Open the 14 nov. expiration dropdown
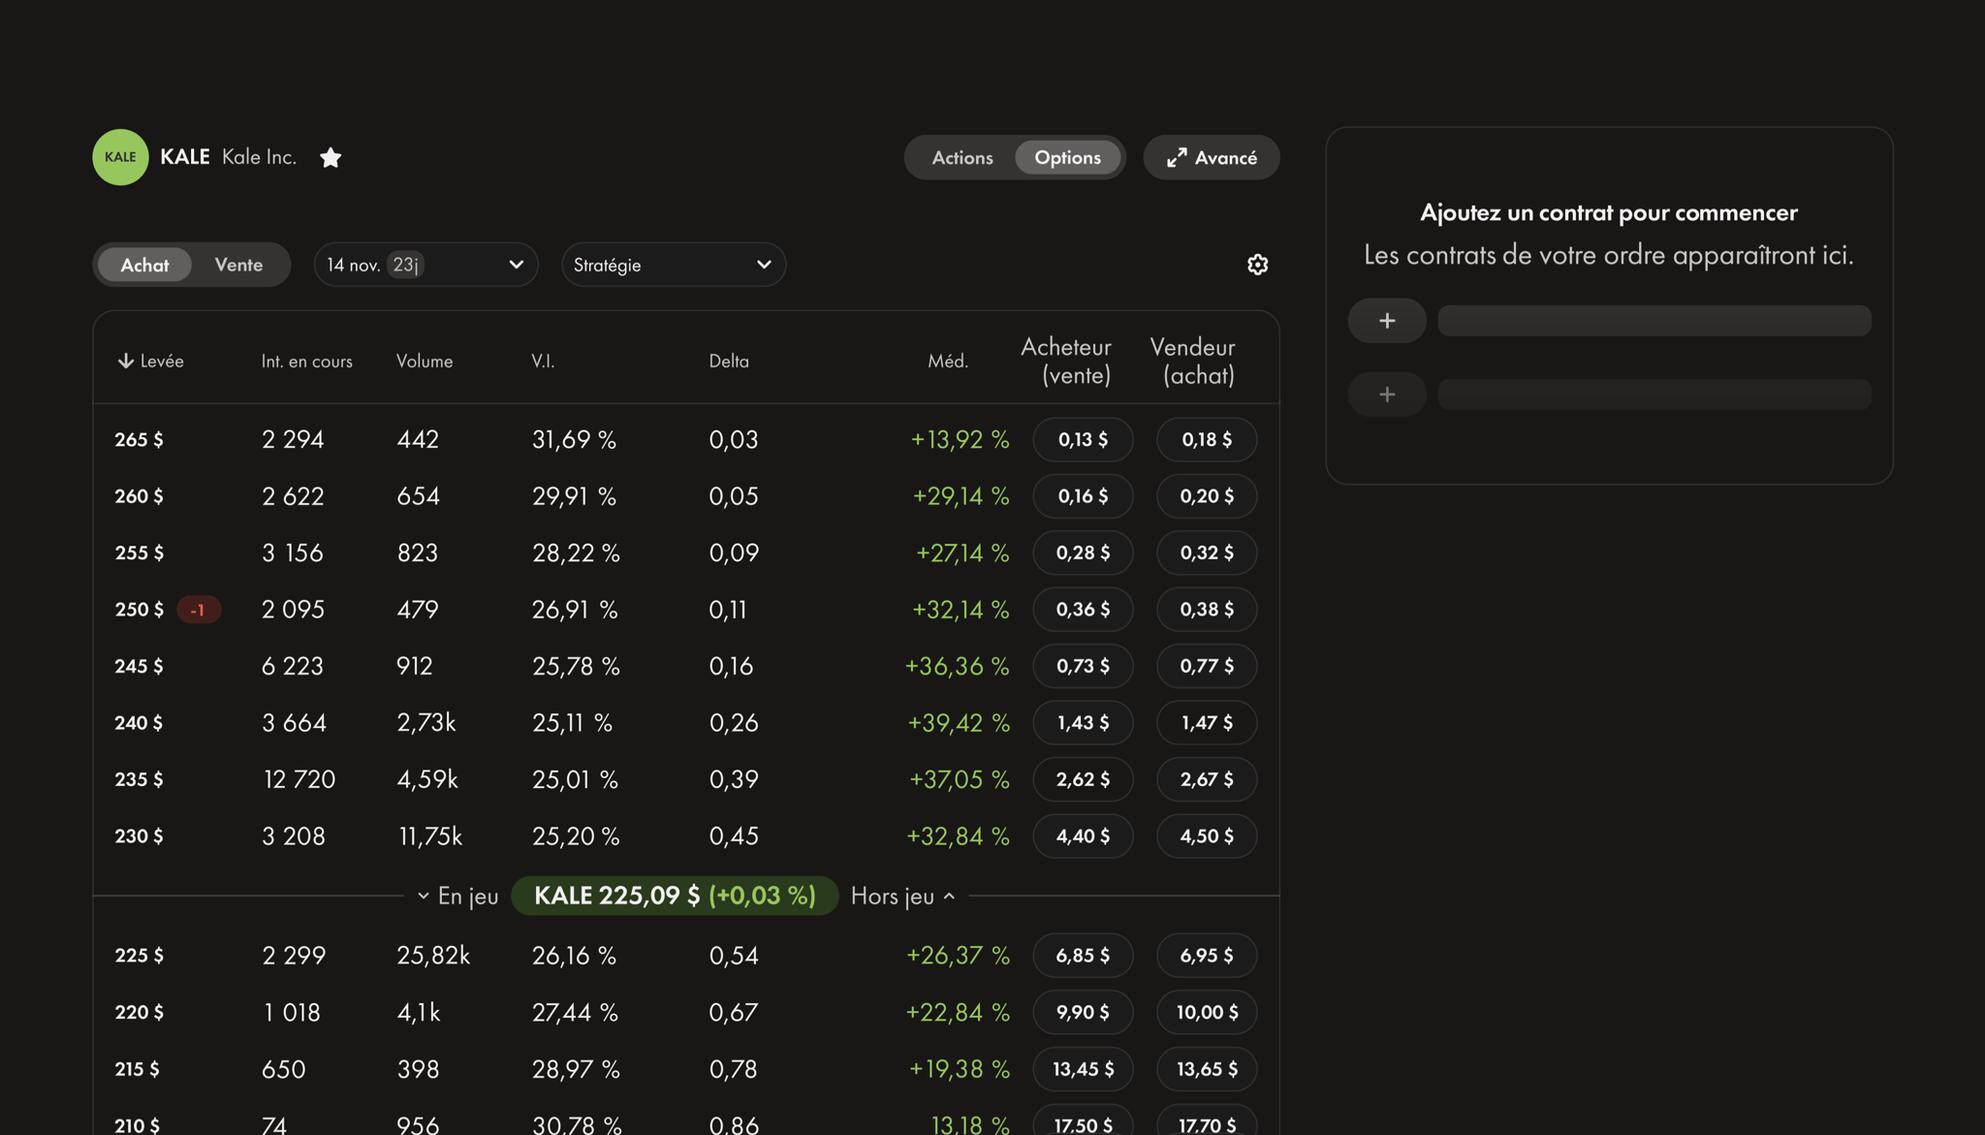The image size is (1985, 1135). click(x=425, y=265)
